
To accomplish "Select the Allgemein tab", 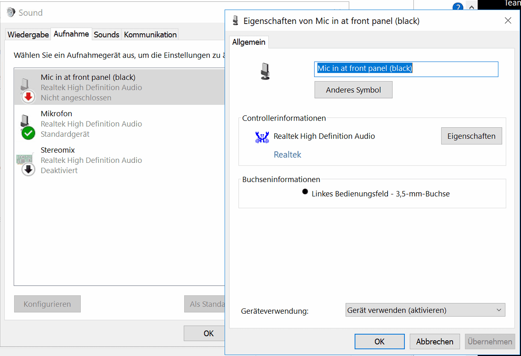I will [x=249, y=42].
